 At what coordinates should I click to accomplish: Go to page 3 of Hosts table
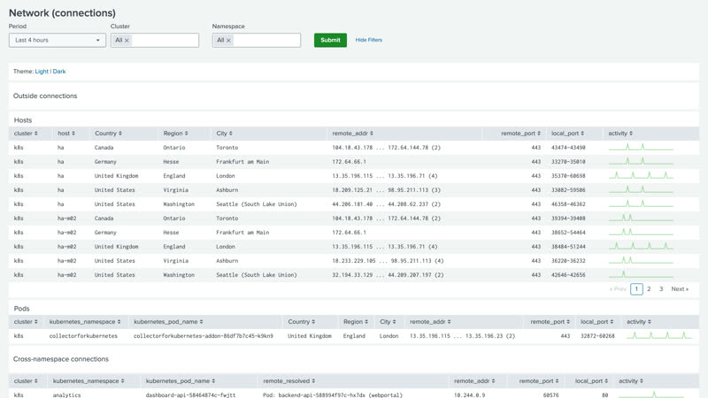coord(661,289)
